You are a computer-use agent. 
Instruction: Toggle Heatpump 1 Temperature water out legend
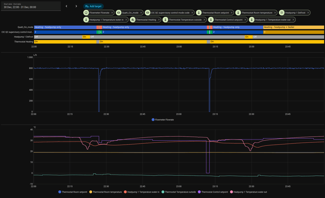pos(249,192)
